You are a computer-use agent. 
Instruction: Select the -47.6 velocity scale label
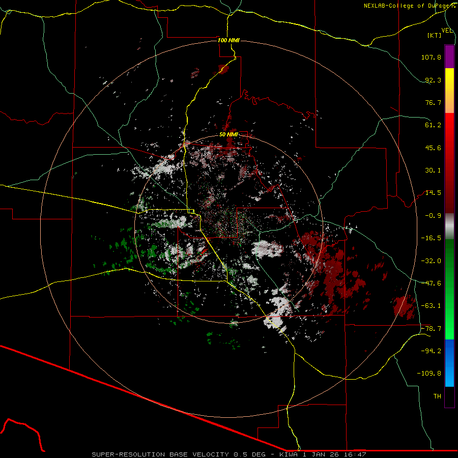[x=431, y=283]
